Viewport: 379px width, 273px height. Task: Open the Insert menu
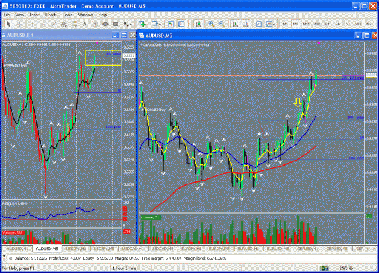click(35, 15)
